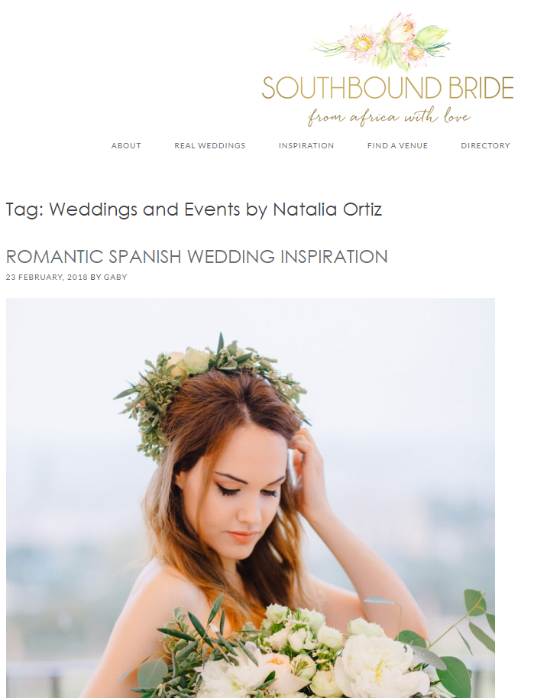534x698 pixels.
Task: Click the green protea bud in the logo
Action: point(430,36)
